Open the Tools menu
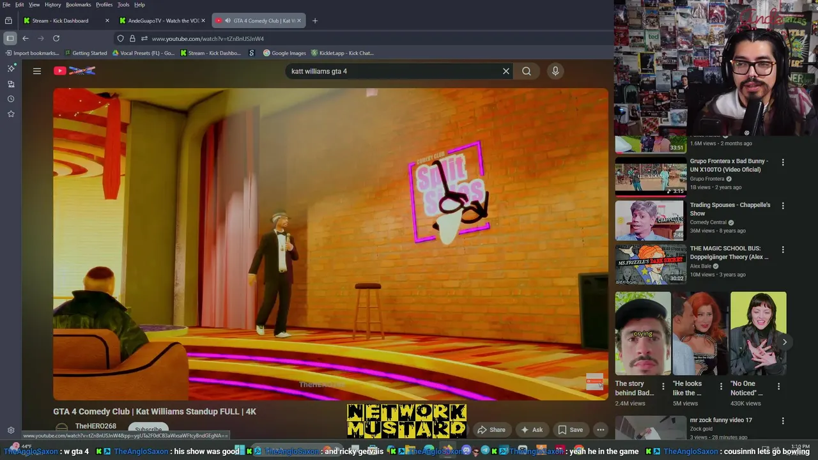 click(123, 4)
